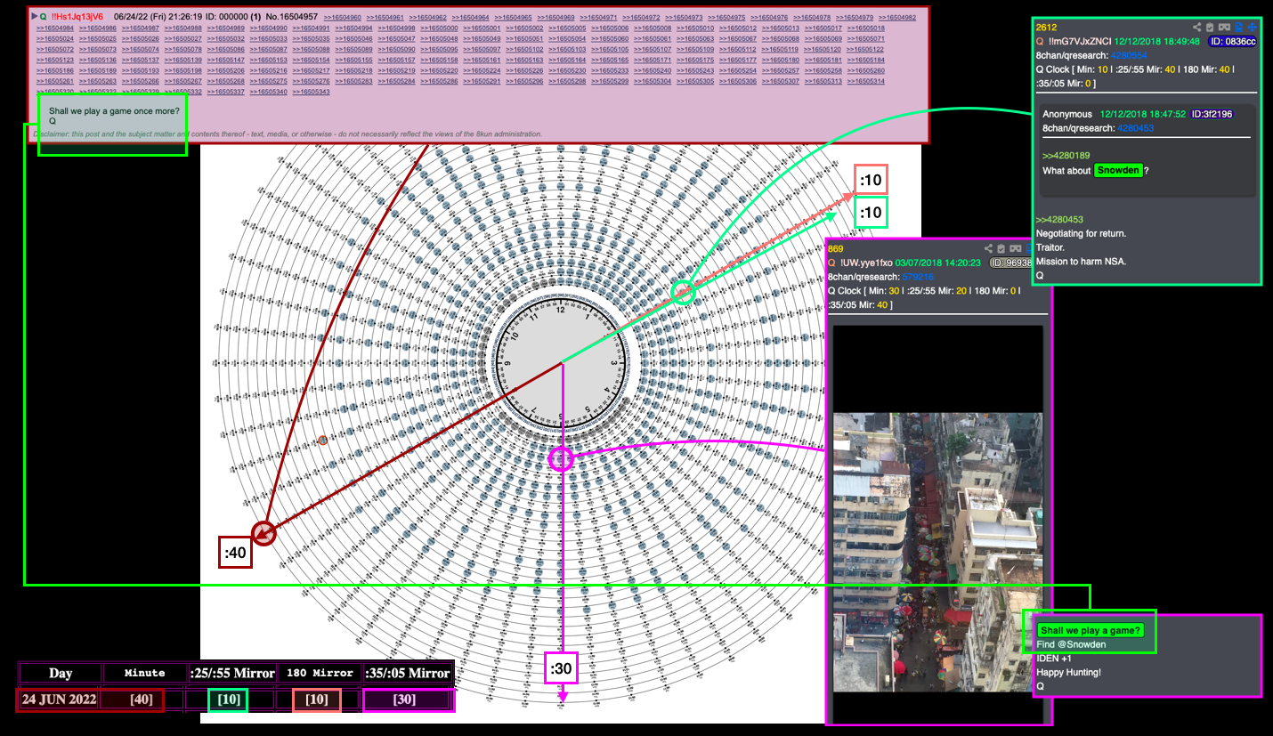Open reply link >>16504982
Viewport: 1273px width, 736px height.
pyautogui.click(x=896, y=17)
